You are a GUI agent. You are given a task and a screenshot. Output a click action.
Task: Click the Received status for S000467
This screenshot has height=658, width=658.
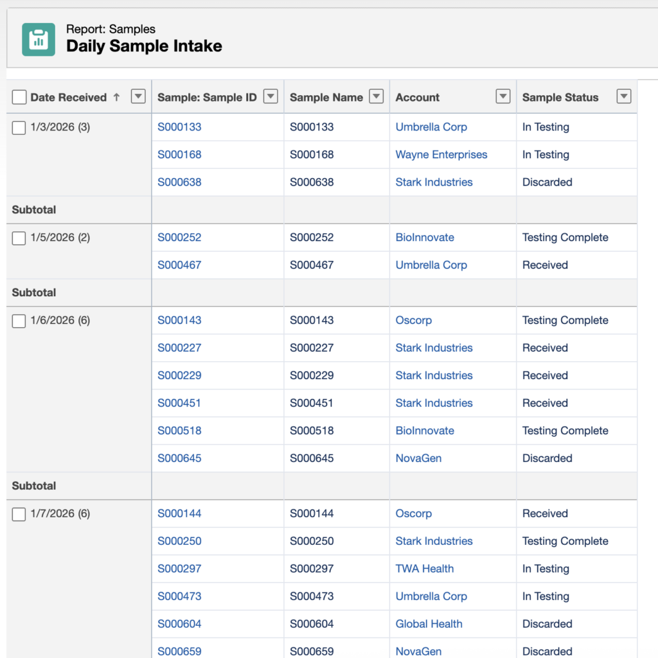pyautogui.click(x=545, y=265)
